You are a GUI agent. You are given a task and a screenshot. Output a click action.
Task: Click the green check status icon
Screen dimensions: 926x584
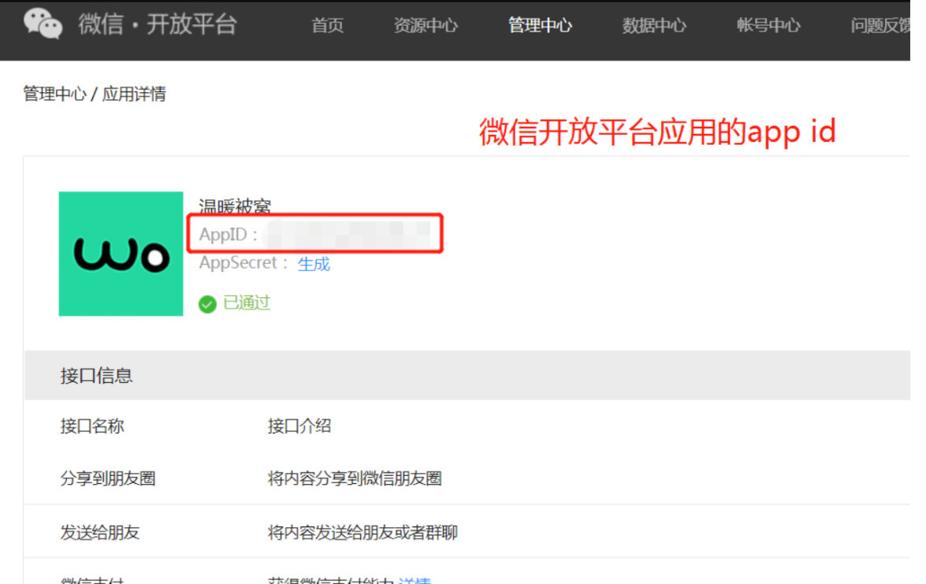click(207, 304)
